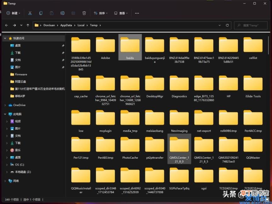Navigate back with the left arrow
This screenshot has width=272, height=204.
(7, 25)
